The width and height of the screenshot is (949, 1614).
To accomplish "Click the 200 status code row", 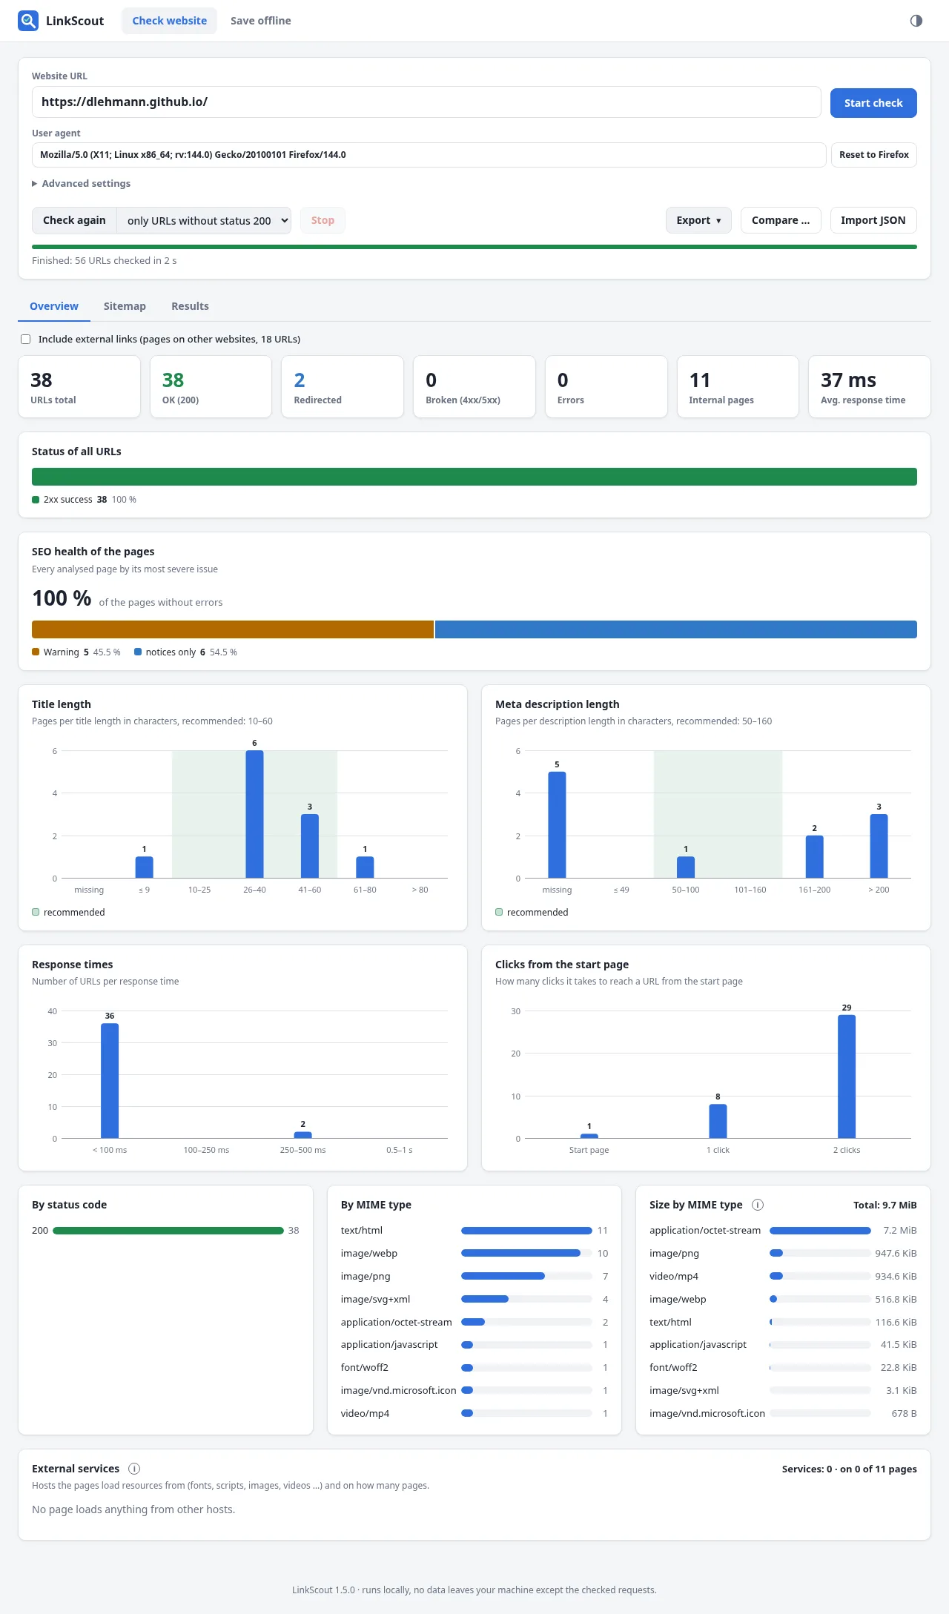I will click(165, 1231).
